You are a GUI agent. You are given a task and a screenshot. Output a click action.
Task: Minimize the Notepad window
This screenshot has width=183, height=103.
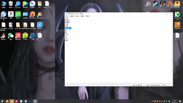click(x=162, y=14)
